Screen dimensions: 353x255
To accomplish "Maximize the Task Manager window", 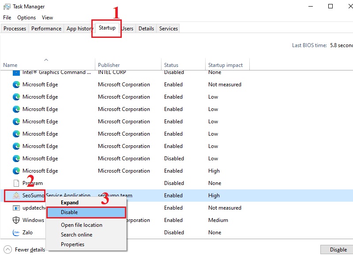I will 330,6.
